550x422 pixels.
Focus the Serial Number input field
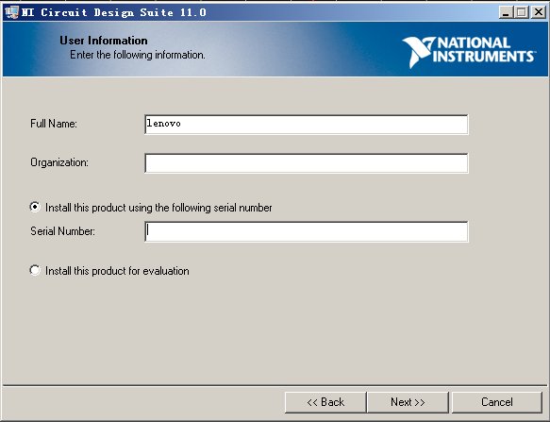point(307,231)
